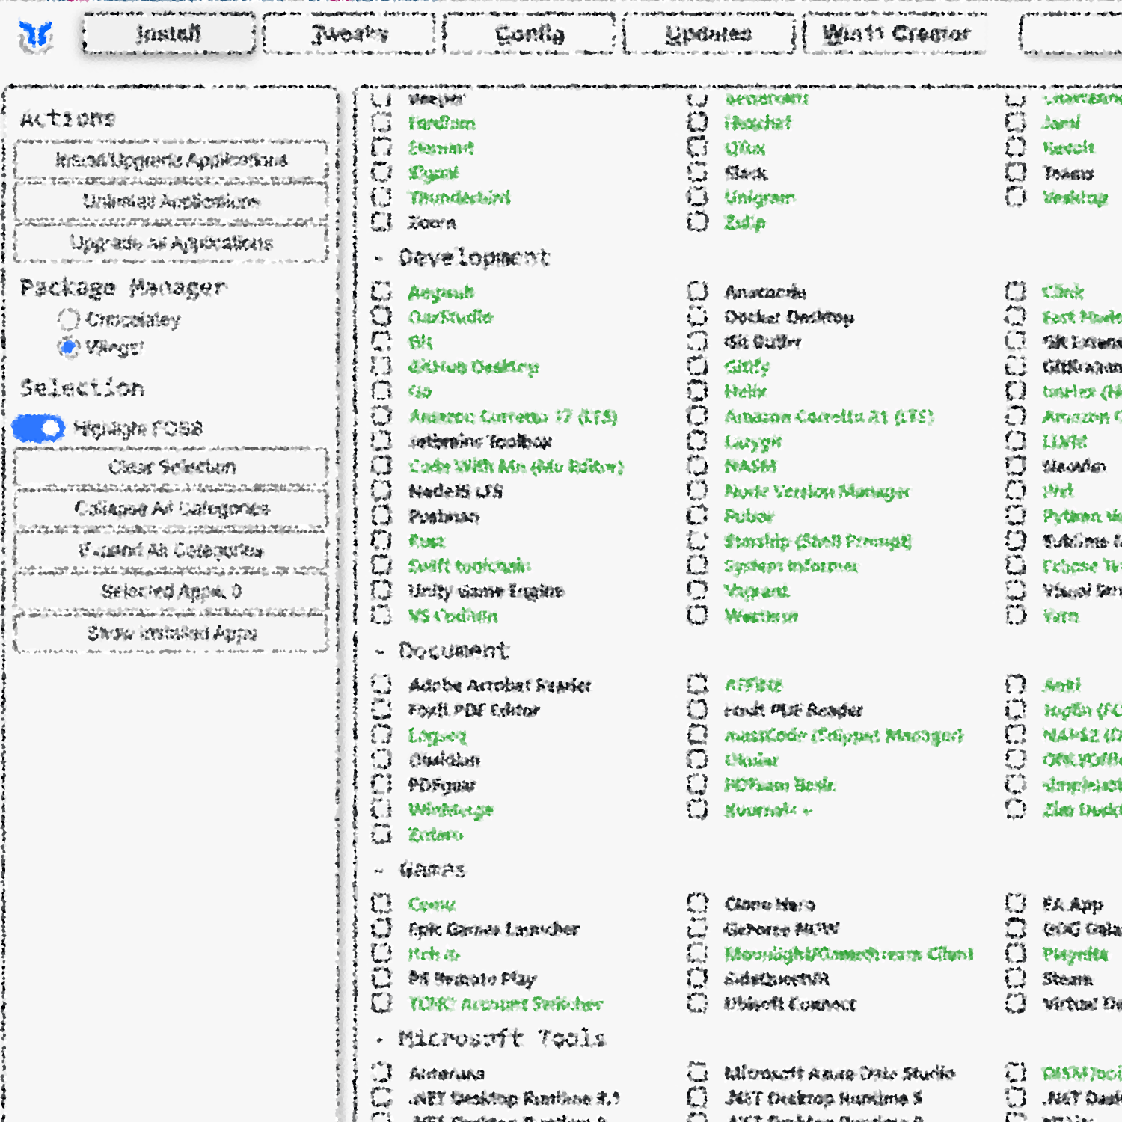Check the Adobe Acrobat Reader box
The width and height of the screenshot is (1122, 1122).
381,684
